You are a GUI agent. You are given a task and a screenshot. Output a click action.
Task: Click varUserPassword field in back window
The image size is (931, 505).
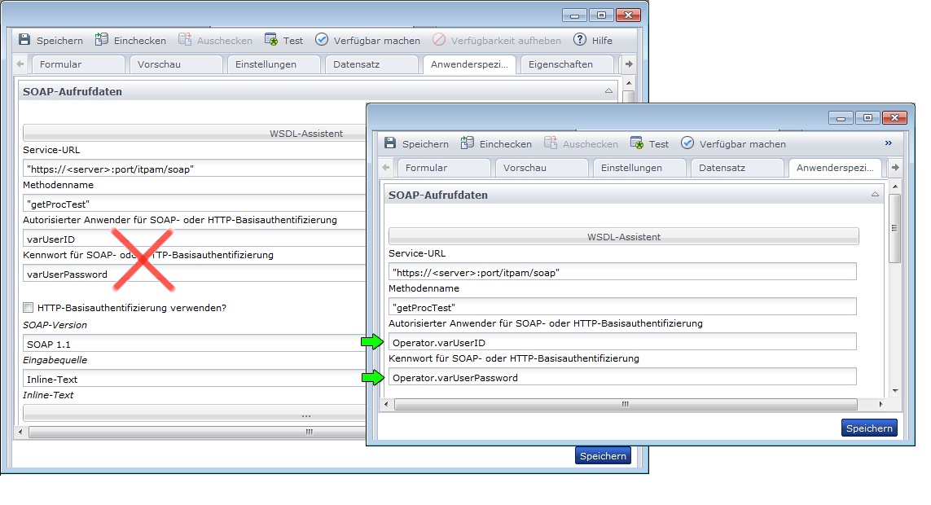pos(194,274)
